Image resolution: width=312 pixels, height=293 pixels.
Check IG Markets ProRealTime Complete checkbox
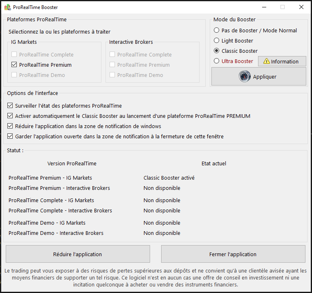pos(14,54)
